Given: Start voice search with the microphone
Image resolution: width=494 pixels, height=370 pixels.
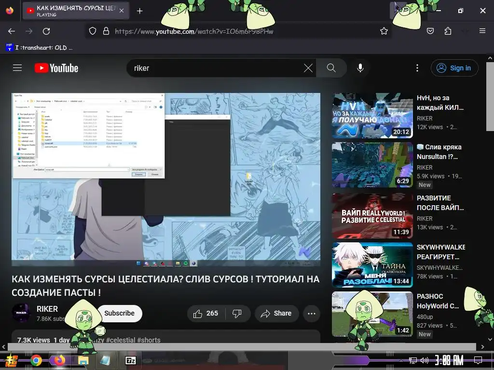Looking at the screenshot, I should click(360, 68).
